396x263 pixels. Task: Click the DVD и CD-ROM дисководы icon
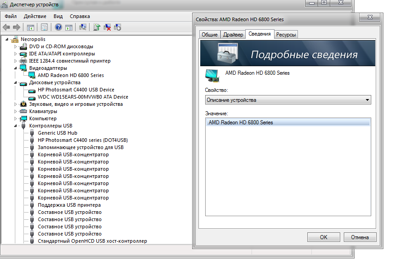[23, 46]
